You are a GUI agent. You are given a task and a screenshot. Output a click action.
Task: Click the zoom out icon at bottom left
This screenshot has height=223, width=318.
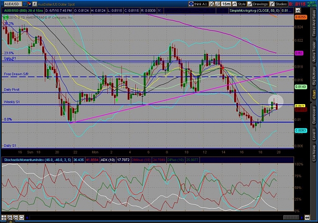[x=15, y=218]
